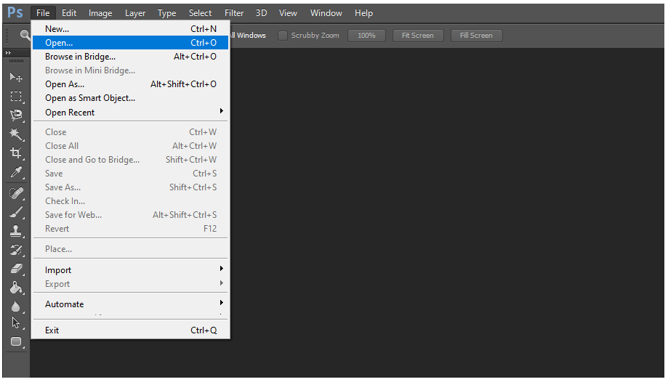Open the File menu
The height and width of the screenshot is (382, 668).
click(x=43, y=13)
